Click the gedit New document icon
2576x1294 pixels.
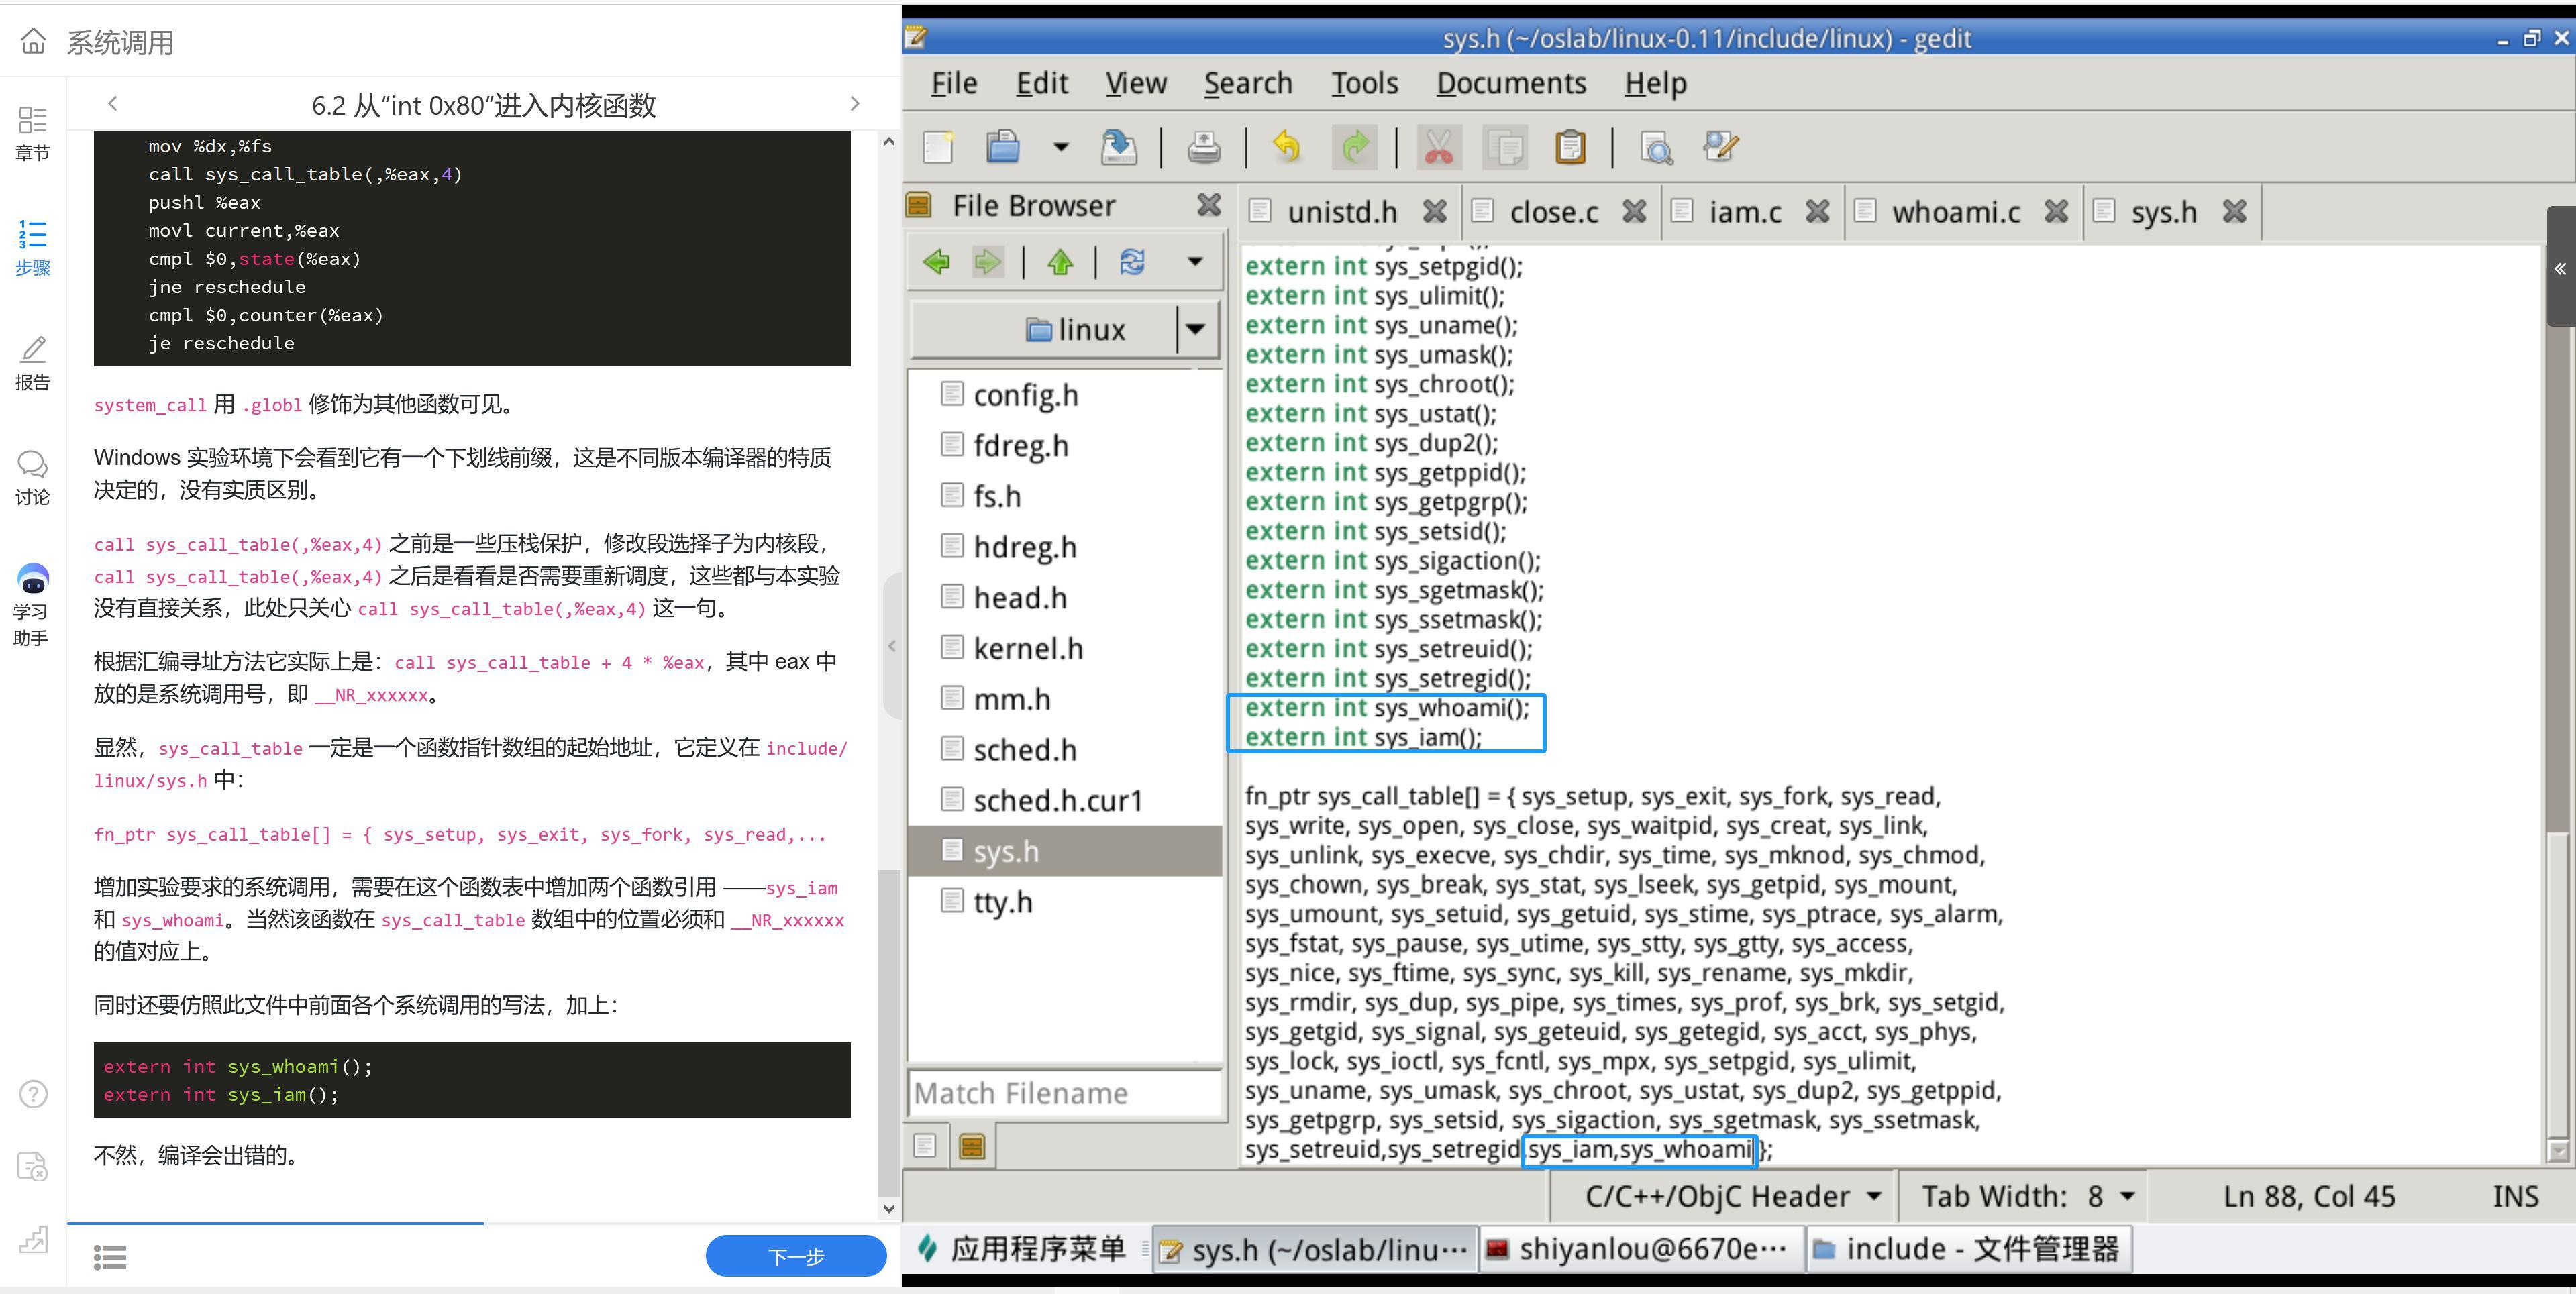938,148
